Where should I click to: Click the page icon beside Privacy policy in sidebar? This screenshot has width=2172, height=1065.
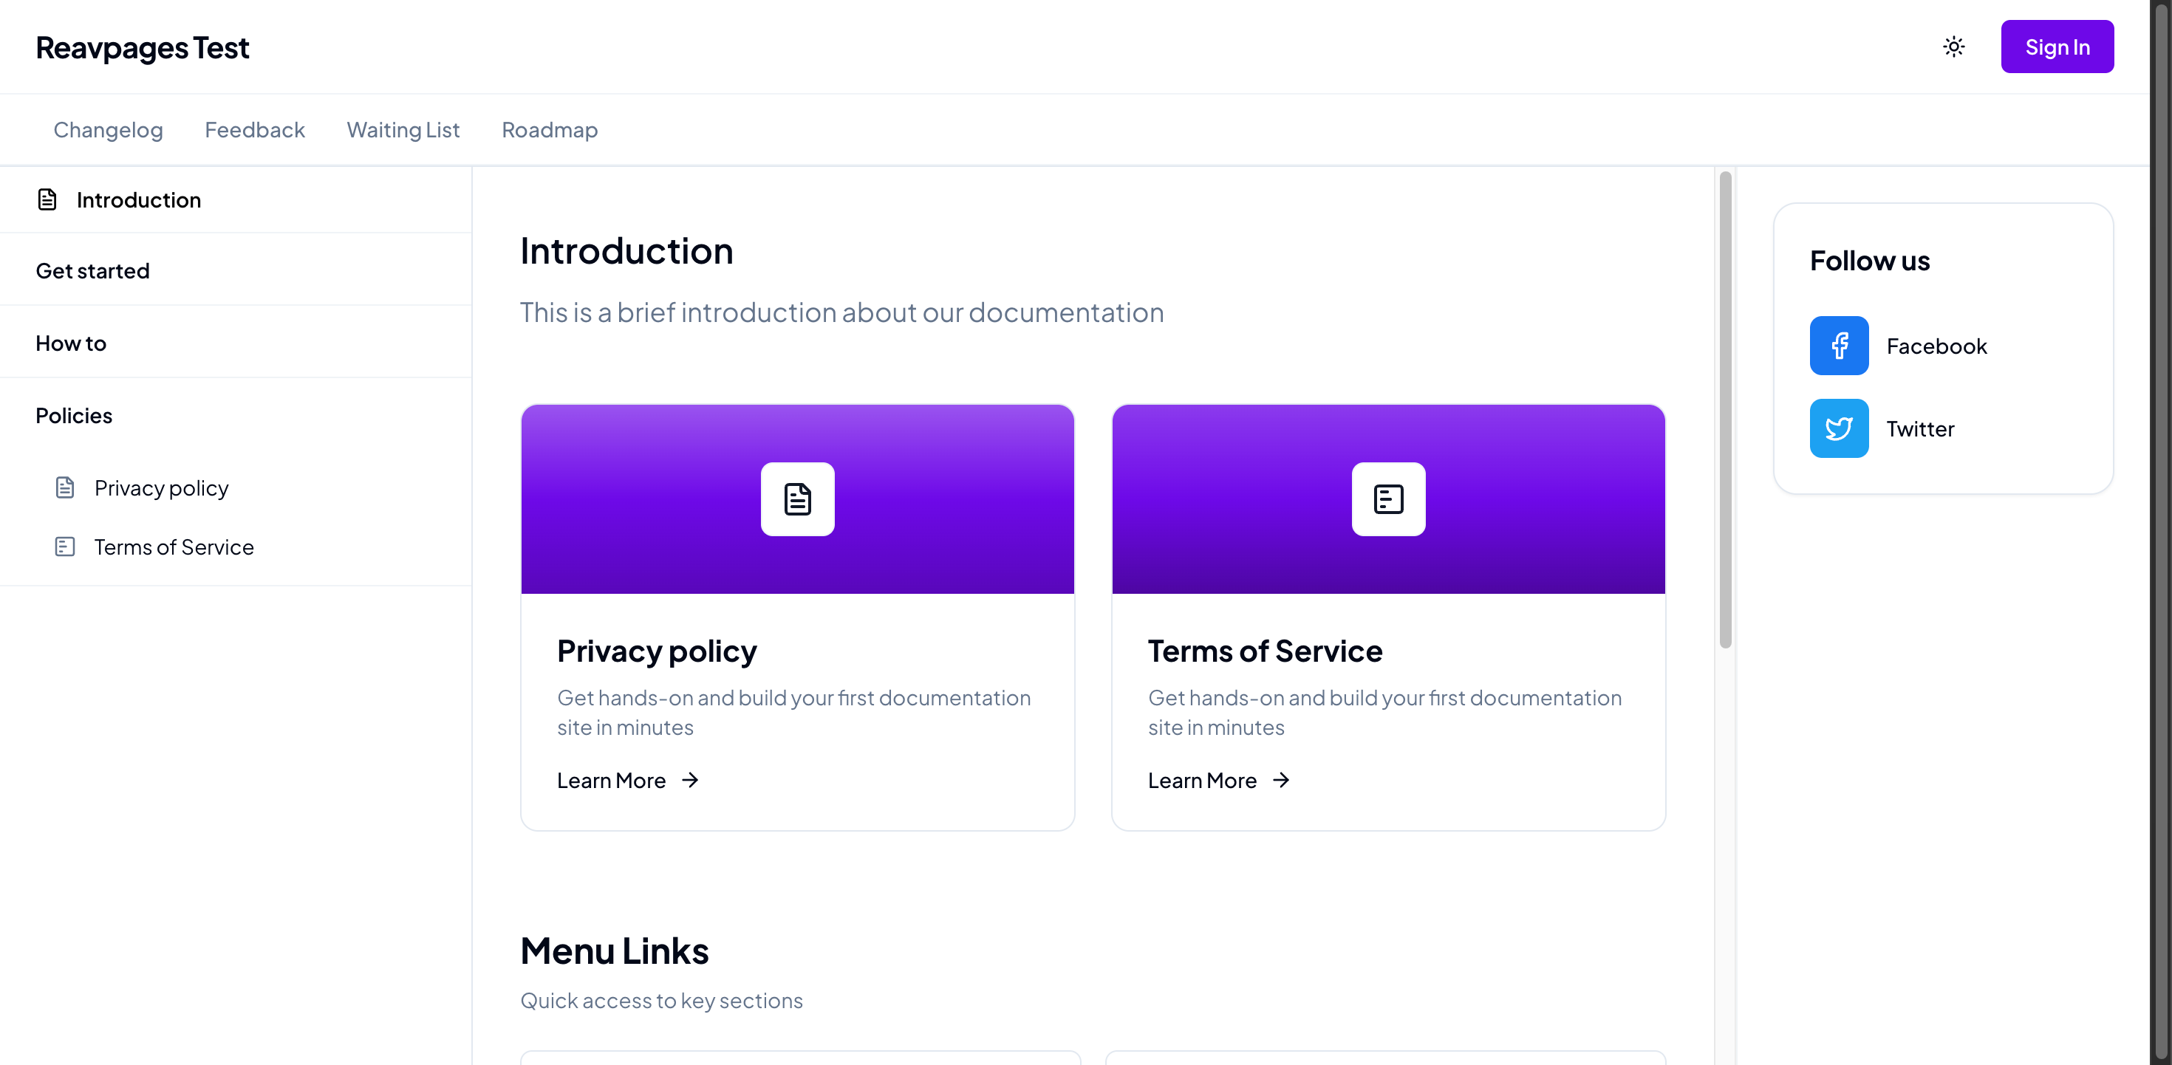coord(66,487)
